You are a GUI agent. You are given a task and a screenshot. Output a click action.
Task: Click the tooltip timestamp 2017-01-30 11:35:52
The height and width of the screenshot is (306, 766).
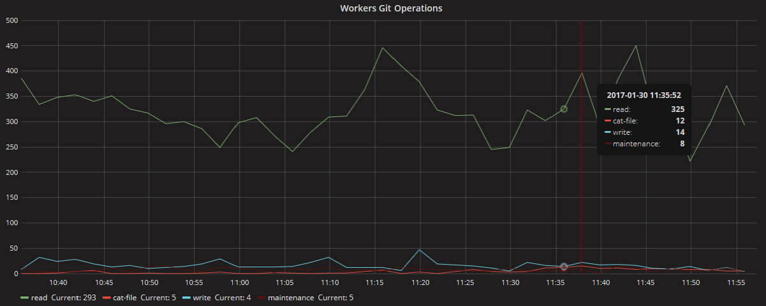pos(644,95)
